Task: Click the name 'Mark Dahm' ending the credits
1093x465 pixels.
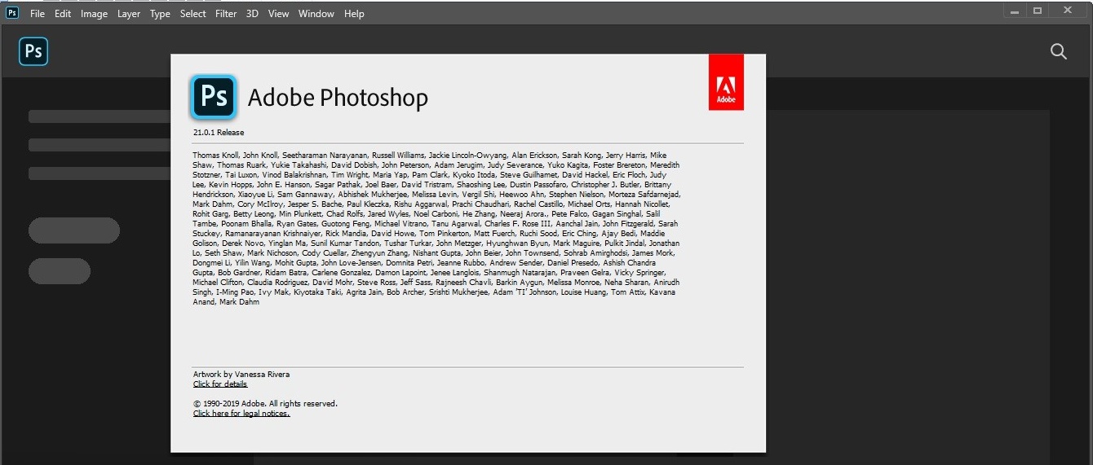Action: coord(240,302)
